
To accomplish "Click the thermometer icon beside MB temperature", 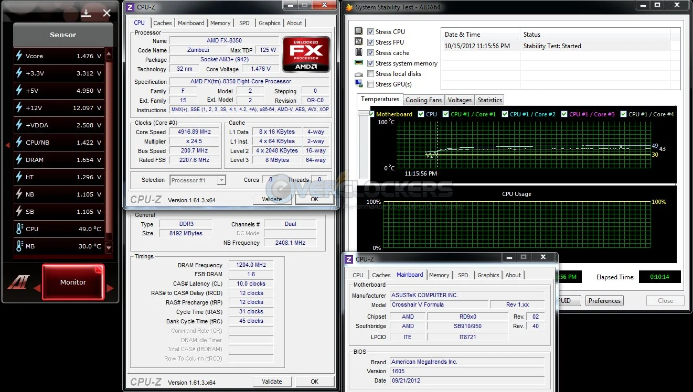I will point(19,246).
